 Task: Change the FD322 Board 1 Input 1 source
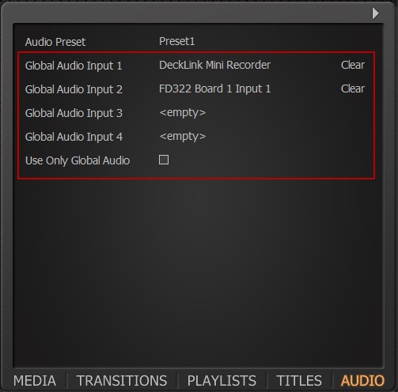pos(215,89)
